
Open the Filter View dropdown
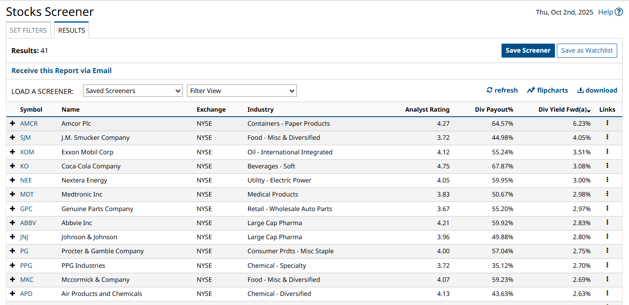(241, 91)
